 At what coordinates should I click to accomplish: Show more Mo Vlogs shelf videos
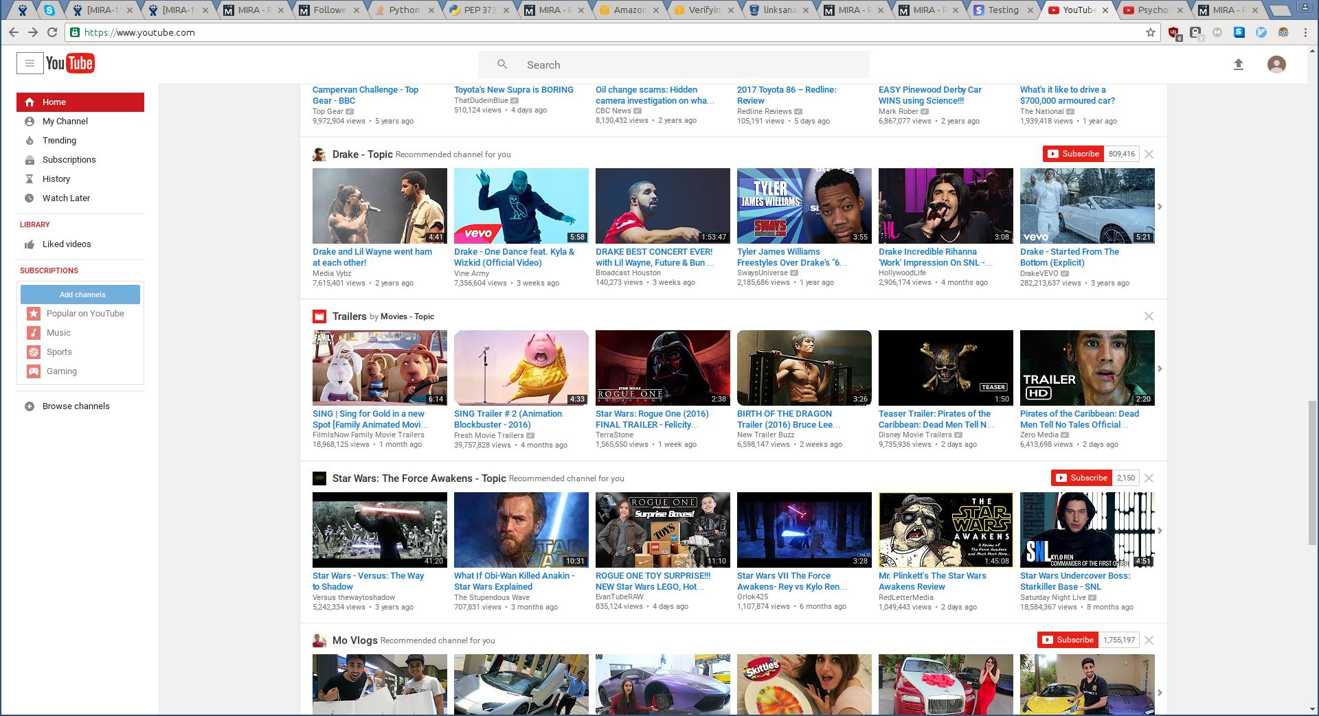pyautogui.click(x=1160, y=693)
